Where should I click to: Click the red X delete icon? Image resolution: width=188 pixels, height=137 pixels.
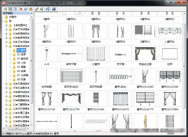point(21,9)
